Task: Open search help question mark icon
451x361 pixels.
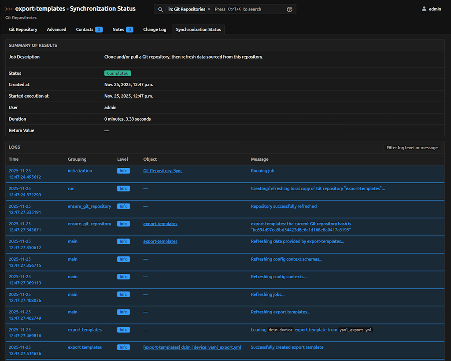Action: (x=289, y=9)
